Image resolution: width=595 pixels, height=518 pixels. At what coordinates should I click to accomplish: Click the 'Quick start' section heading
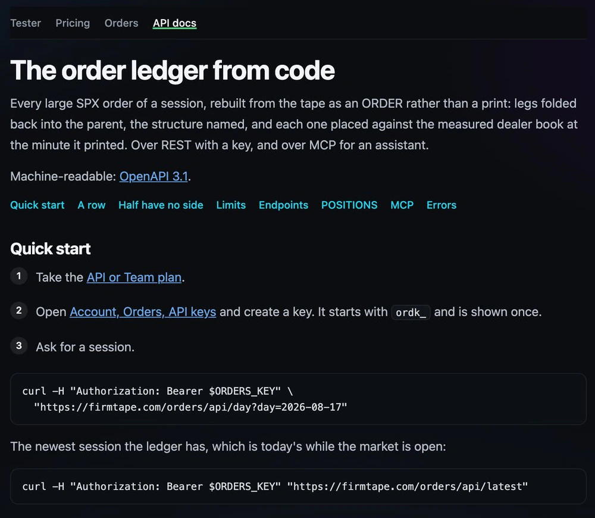(x=51, y=249)
